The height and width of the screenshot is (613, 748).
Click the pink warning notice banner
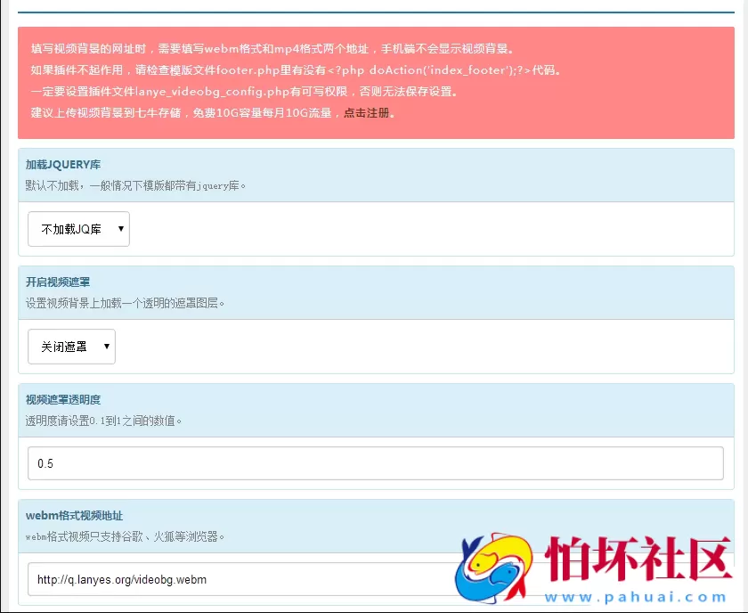374,85
